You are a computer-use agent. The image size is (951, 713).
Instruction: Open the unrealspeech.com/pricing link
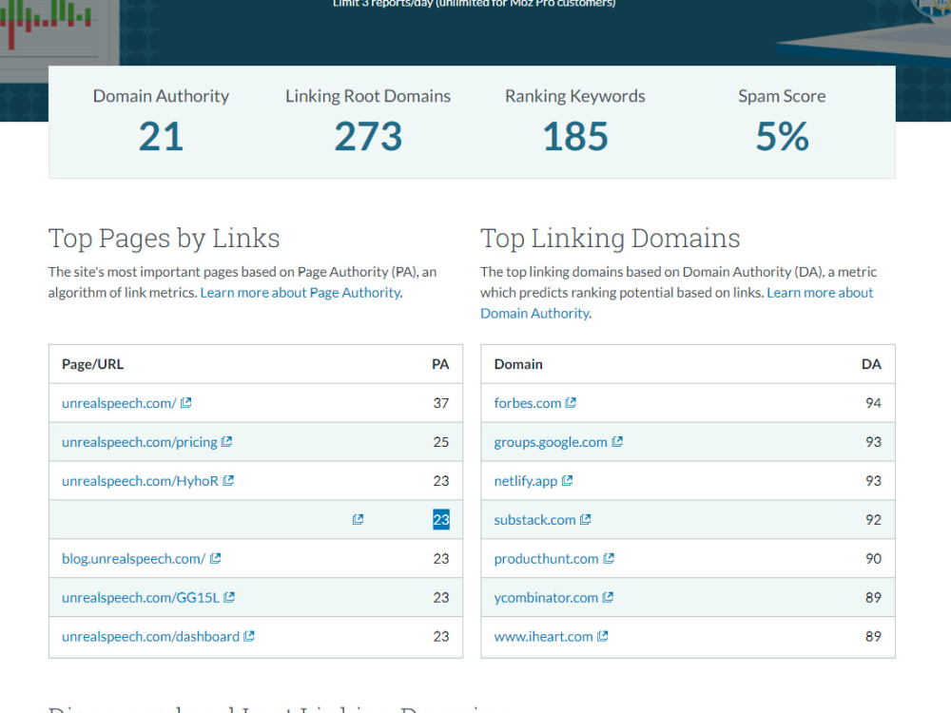coord(140,442)
